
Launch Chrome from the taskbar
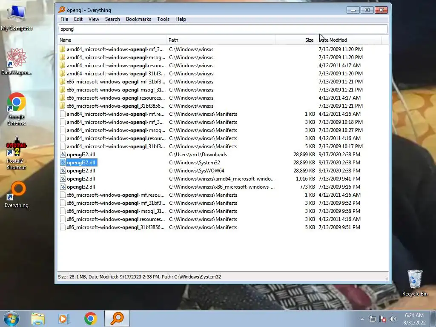(x=90, y=319)
